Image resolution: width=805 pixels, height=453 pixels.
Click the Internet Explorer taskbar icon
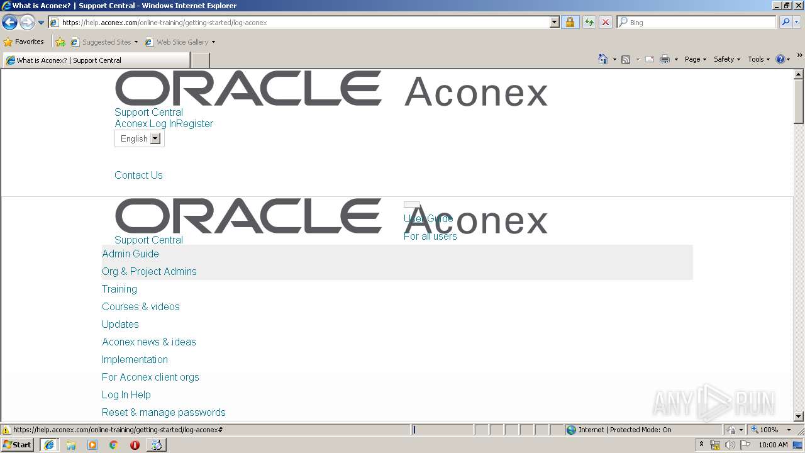(48, 445)
